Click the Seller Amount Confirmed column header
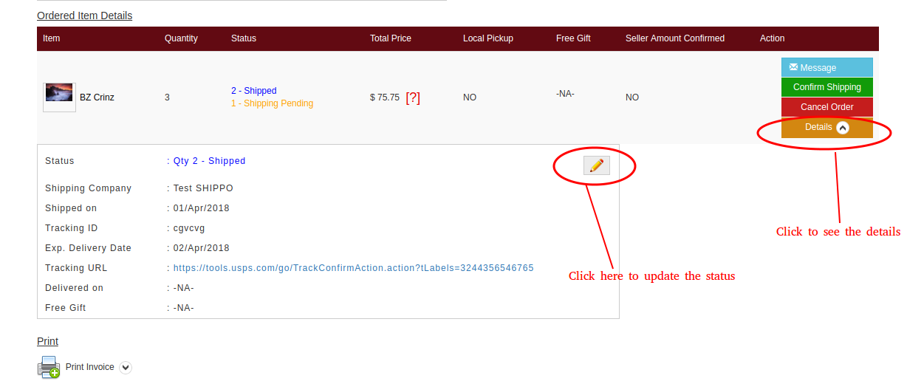Image resolution: width=907 pixels, height=384 pixels. click(675, 38)
